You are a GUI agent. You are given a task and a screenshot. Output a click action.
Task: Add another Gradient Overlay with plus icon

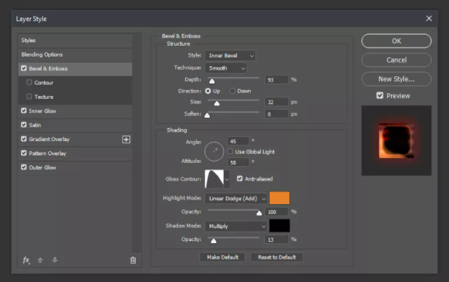click(126, 140)
